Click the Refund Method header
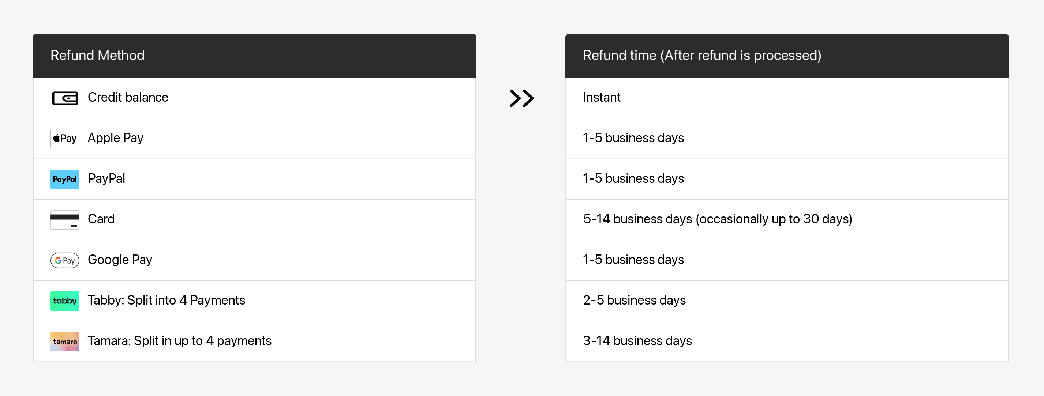The height and width of the screenshot is (396, 1044). (97, 56)
